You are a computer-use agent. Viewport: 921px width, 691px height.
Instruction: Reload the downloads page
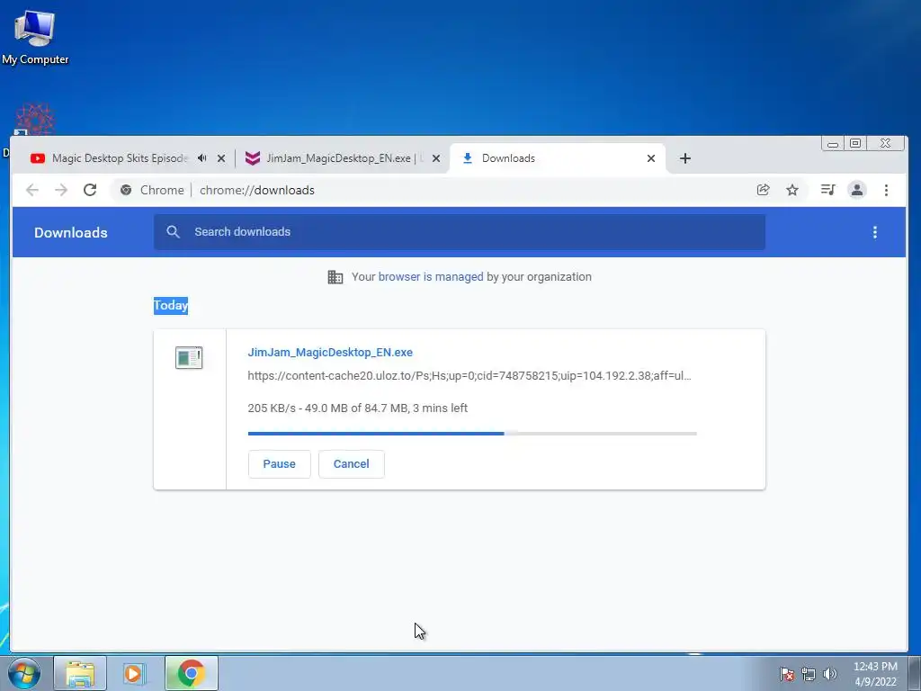pos(90,190)
